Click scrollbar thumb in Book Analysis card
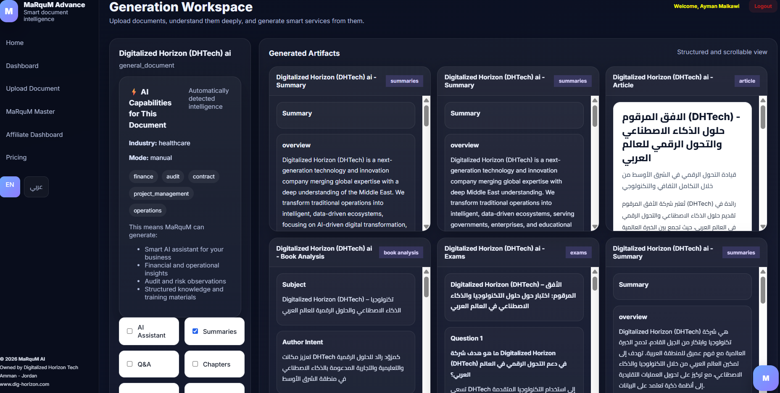The height and width of the screenshot is (393, 780). [x=427, y=286]
